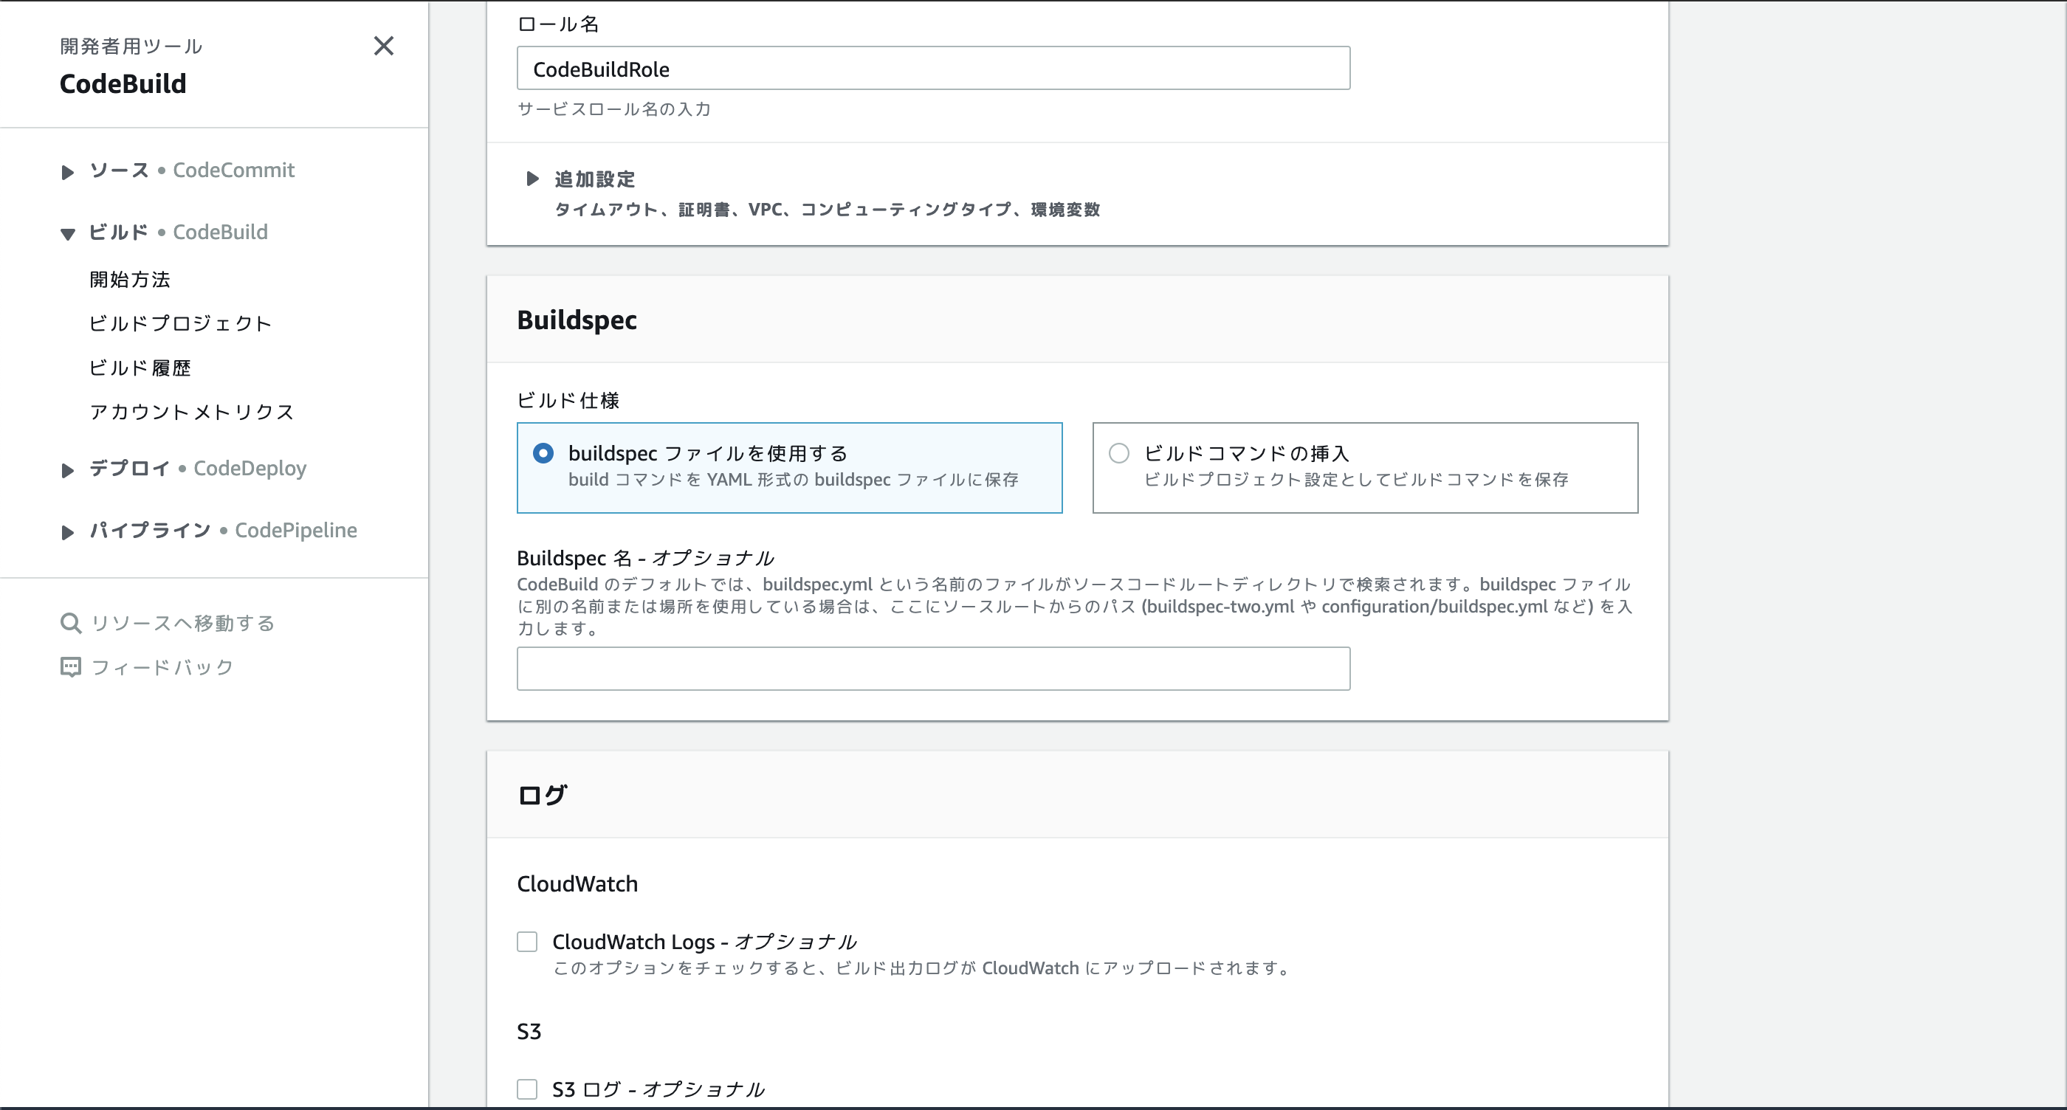This screenshot has width=2067, height=1110.
Task: Open 開始方法 in the sidebar
Action: click(x=130, y=279)
